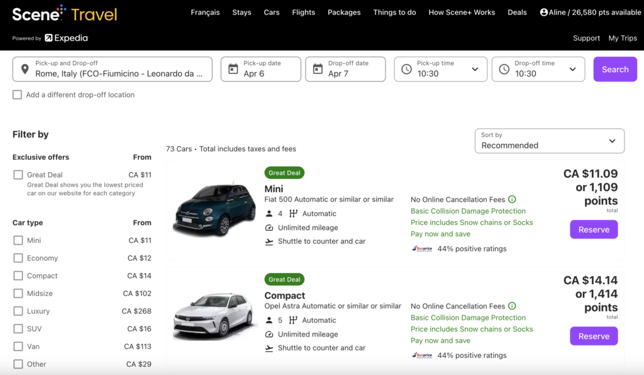The image size is (644, 375).
Task: Reserve the Mini Fiat 500
Action: (594, 229)
